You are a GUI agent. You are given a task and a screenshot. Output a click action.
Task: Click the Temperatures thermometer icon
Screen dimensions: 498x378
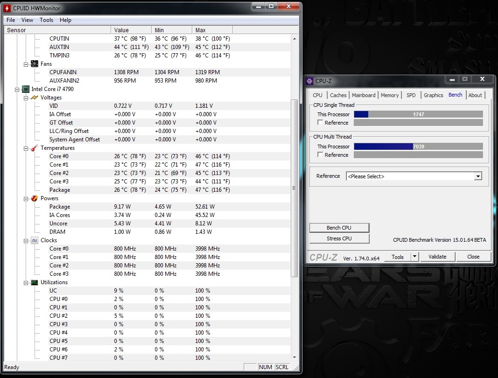coord(35,148)
